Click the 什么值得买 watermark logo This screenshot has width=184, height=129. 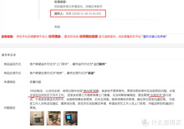[x=162, y=123]
